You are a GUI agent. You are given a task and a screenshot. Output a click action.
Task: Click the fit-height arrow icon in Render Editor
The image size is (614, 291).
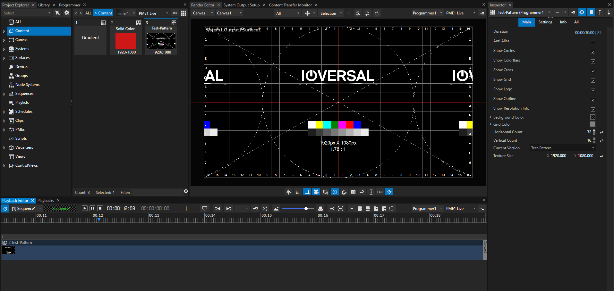click(371, 192)
